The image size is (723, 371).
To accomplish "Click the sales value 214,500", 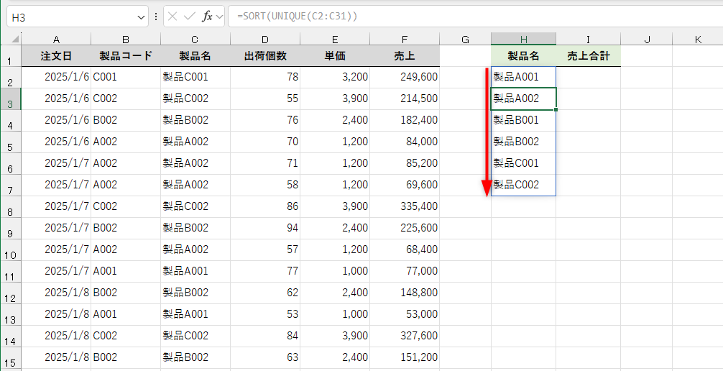I will (405, 99).
